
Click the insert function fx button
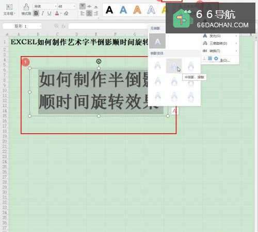point(63,26)
